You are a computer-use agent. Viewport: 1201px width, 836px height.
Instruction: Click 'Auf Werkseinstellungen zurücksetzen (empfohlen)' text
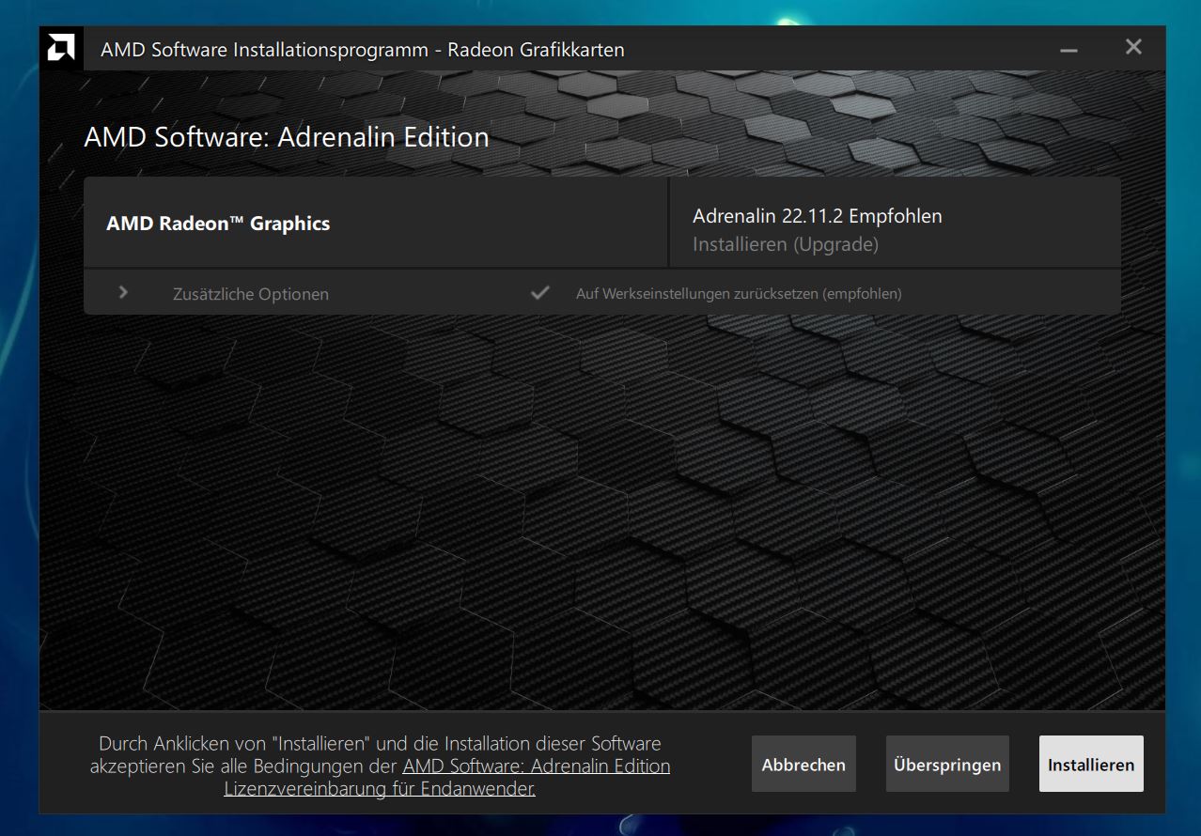click(739, 294)
